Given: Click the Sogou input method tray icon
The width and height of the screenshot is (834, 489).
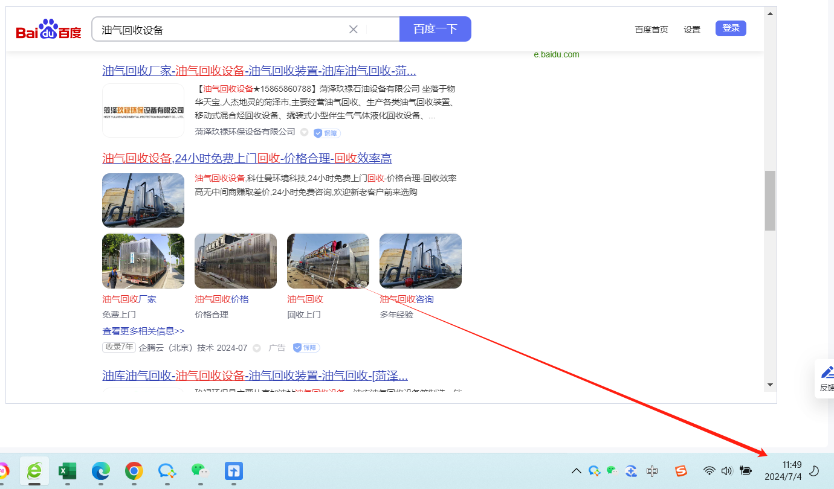Looking at the screenshot, I should [681, 471].
